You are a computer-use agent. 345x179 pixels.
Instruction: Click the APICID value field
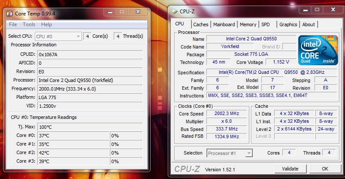[x=90, y=63]
